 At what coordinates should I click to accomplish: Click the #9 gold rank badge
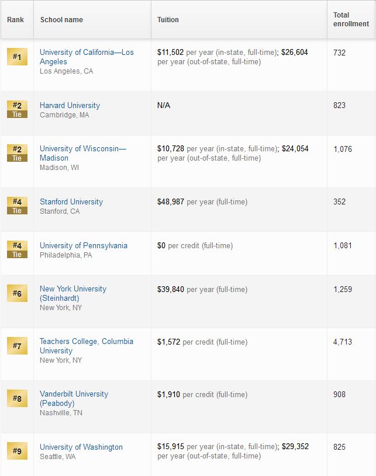tap(18, 451)
